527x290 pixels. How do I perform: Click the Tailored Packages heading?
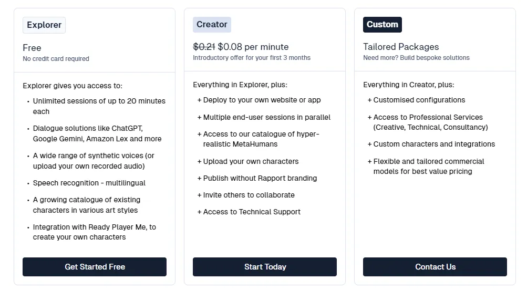(x=401, y=47)
